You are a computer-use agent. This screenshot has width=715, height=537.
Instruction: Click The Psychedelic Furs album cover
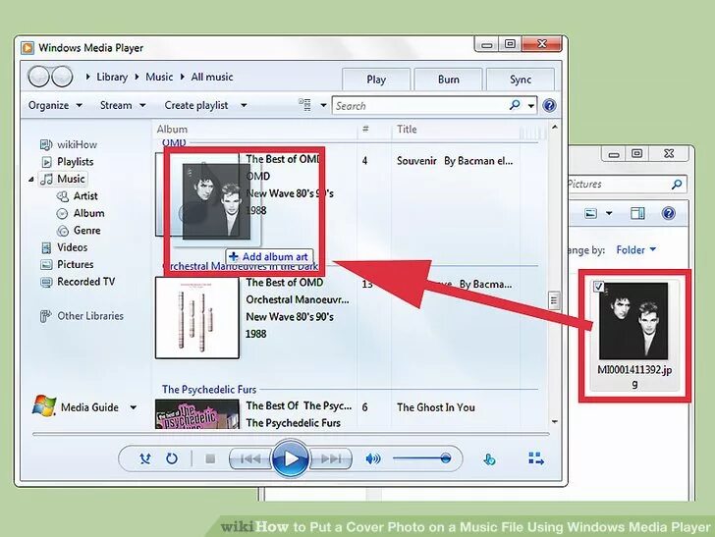tap(197, 414)
